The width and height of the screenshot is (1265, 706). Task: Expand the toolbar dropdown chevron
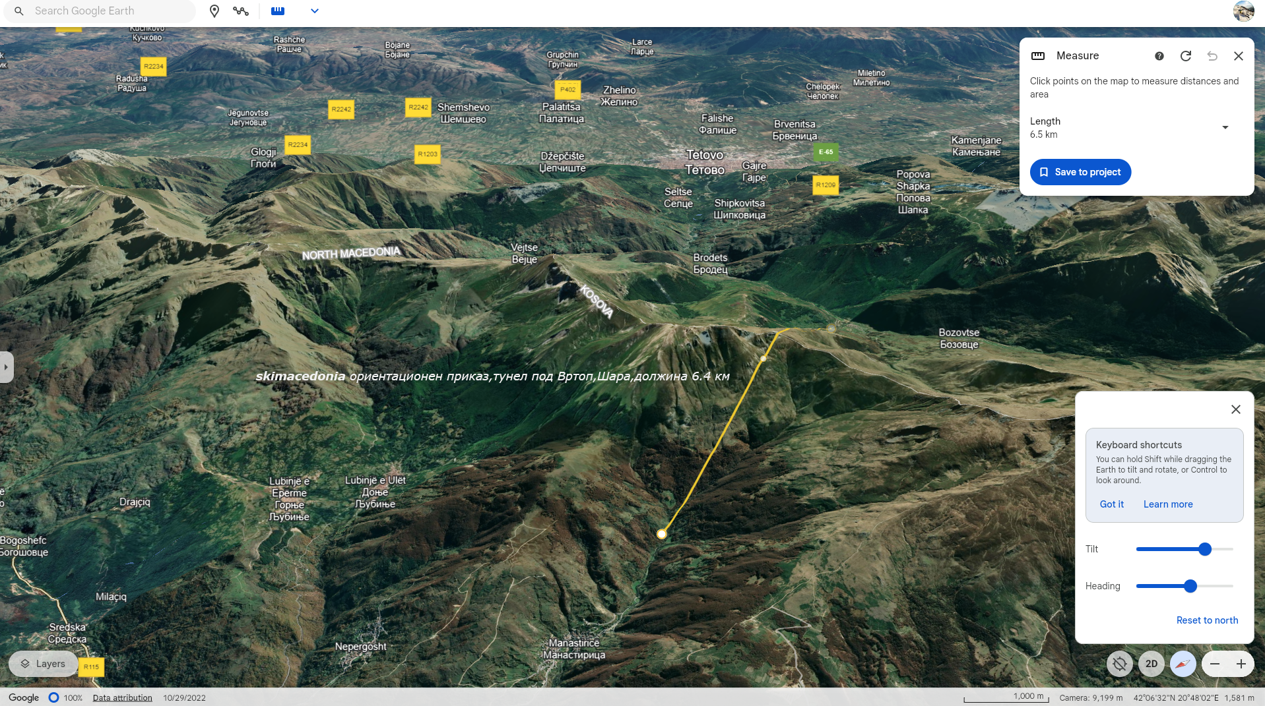[315, 11]
